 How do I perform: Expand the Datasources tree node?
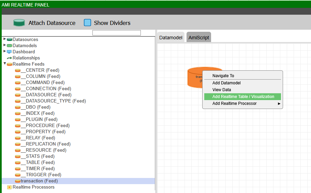(5, 39)
